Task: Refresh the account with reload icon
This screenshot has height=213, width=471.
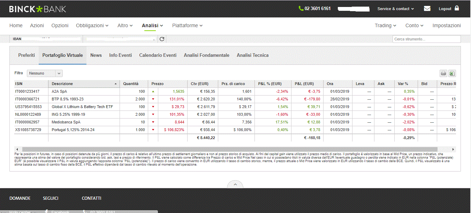Action: (x=162, y=39)
